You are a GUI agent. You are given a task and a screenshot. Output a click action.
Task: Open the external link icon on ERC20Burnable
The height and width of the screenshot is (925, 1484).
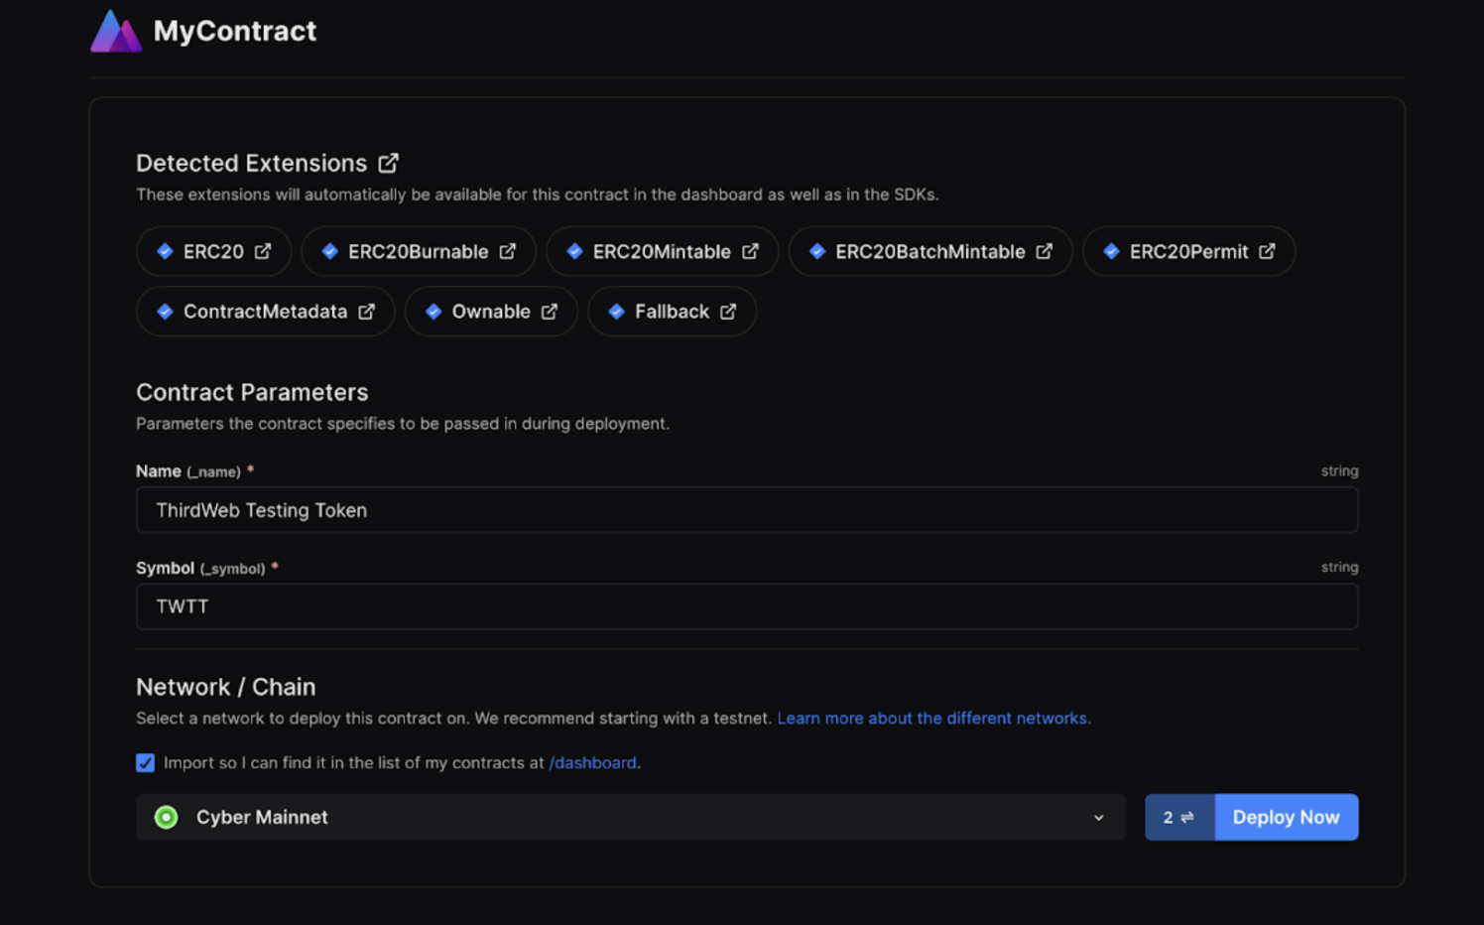pyautogui.click(x=508, y=252)
